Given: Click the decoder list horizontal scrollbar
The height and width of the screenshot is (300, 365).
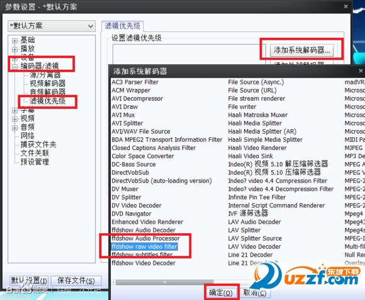Looking at the screenshot, I should (x=165, y=282).
